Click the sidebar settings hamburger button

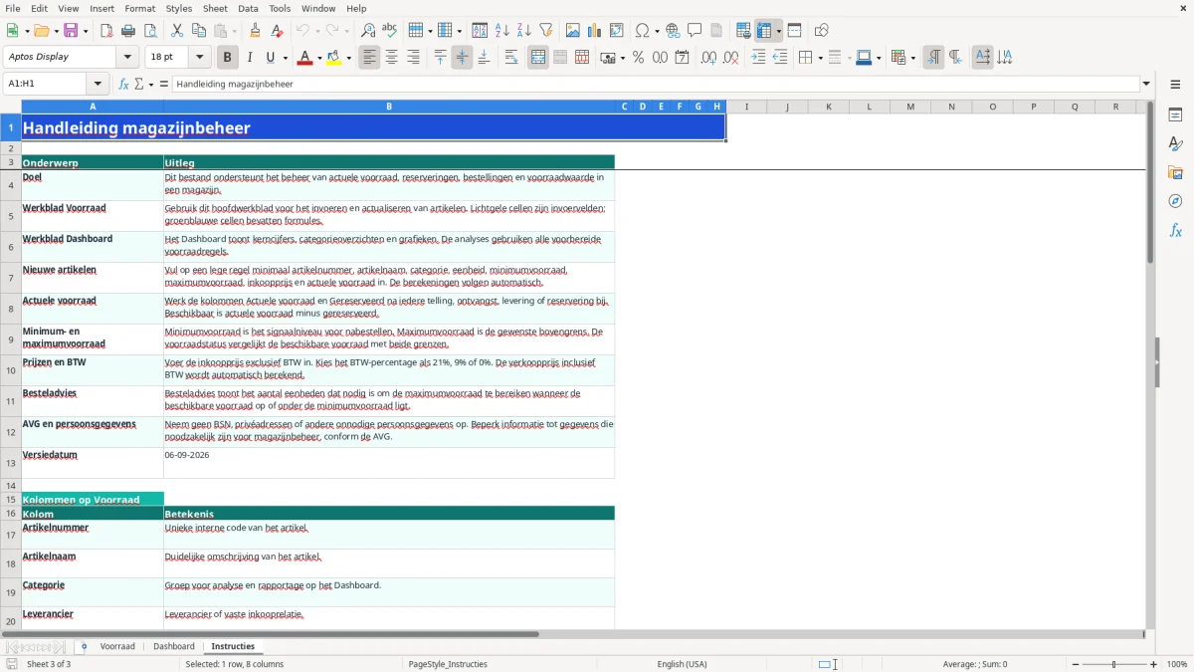click(x=1175, y=85)
